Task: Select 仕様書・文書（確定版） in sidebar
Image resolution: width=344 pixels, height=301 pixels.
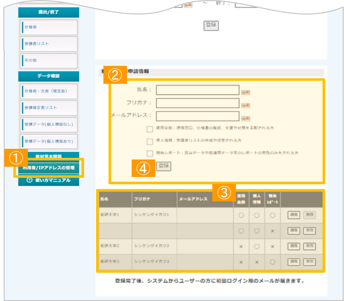Action: pyautogui.click(x=49, y=92)
